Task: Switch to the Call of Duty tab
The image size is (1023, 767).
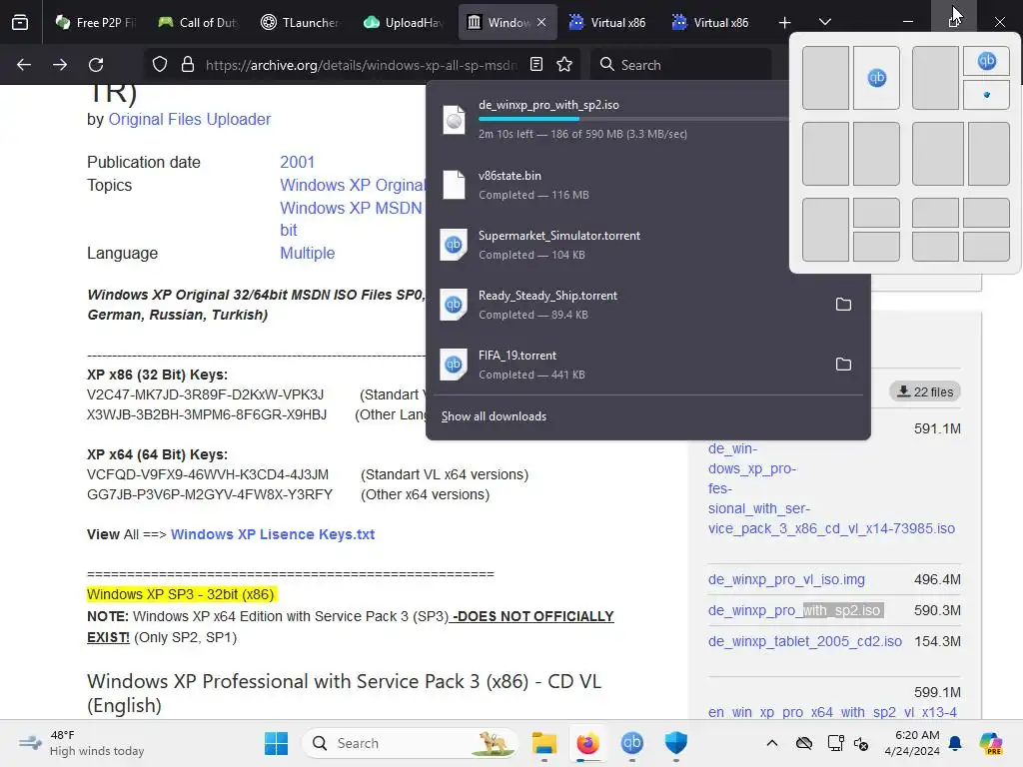Action: point(199,22)
